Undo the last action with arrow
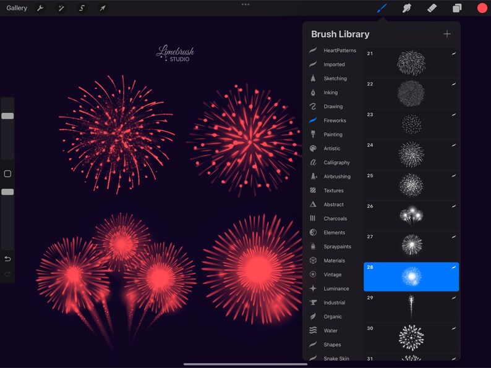 tap(7, 259)
